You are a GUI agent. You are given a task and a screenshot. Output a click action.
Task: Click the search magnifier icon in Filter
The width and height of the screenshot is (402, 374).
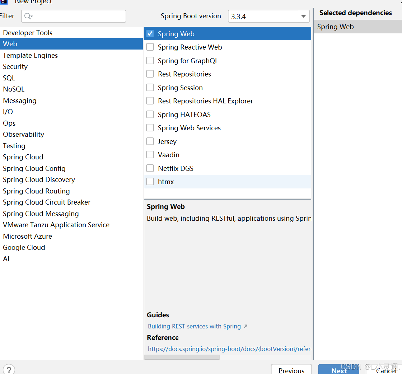28,16
